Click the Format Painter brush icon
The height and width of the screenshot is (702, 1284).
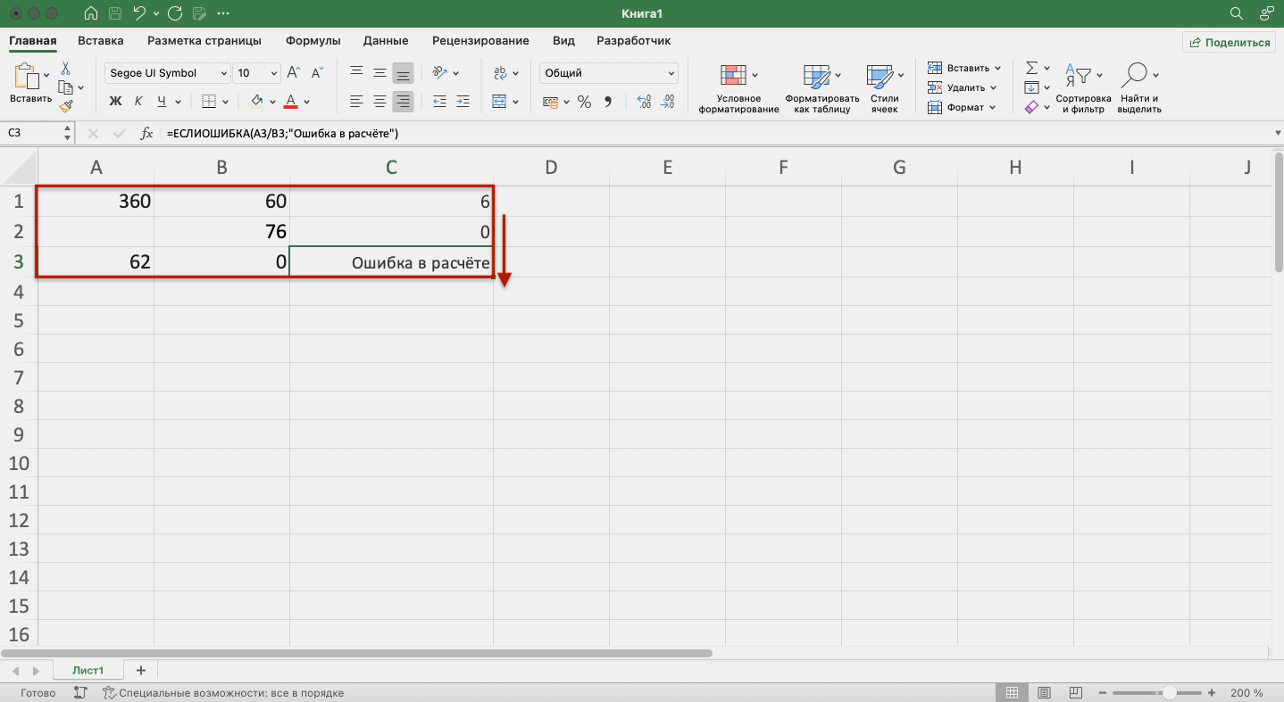click(66, 106)
